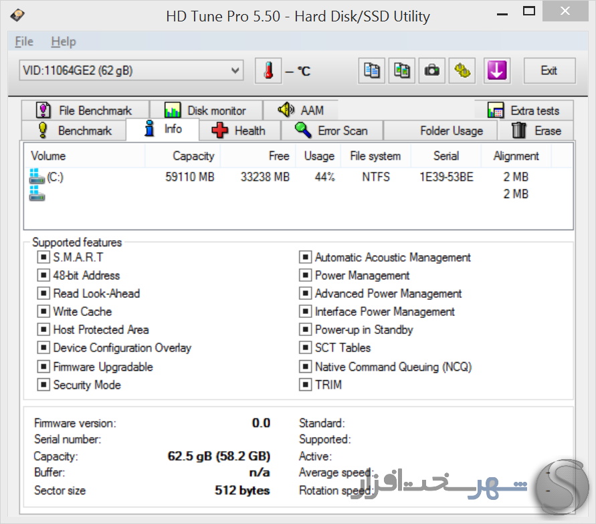The width and height of the screenshot is (596, 524).
Task: Switch to the Folder Usage tab
Action: click(440, 130)
